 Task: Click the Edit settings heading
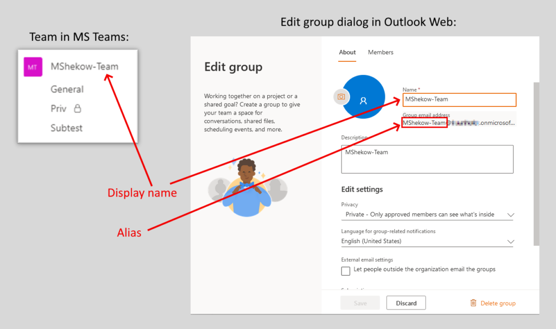click(362, 189)
